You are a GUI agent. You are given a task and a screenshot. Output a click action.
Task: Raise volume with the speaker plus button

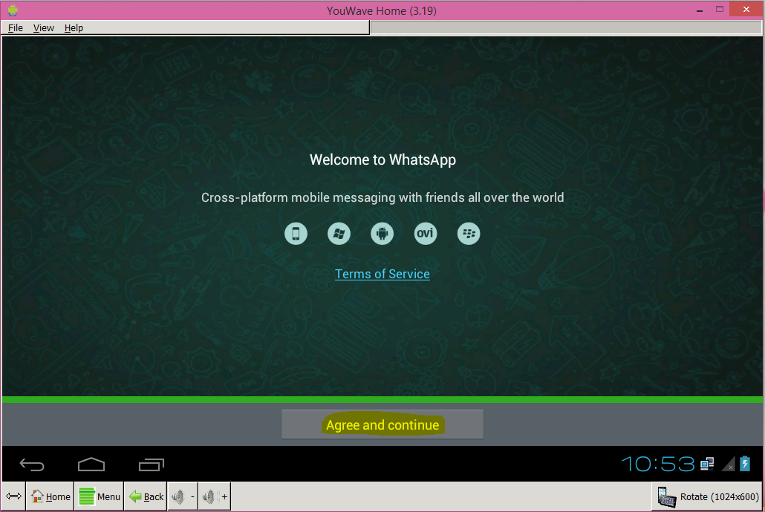click(x=215, y=496)
